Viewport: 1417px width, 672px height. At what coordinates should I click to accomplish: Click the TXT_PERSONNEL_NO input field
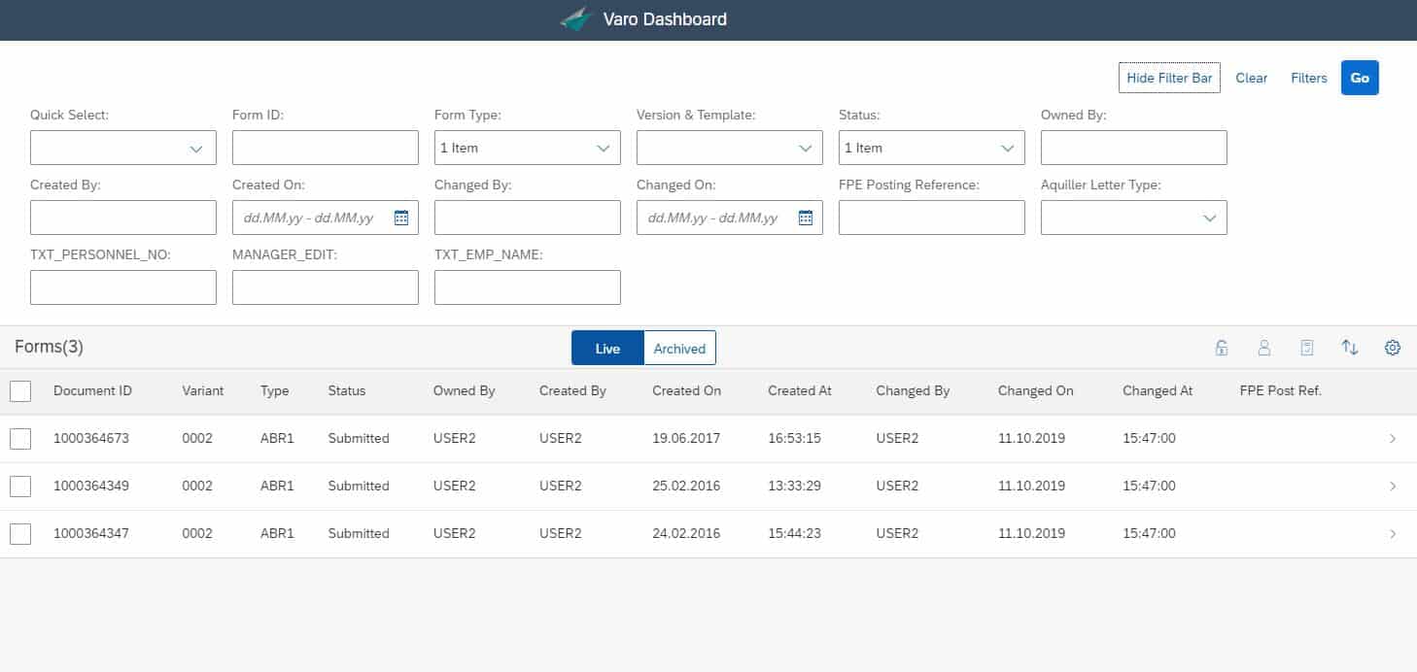(122, 286)
